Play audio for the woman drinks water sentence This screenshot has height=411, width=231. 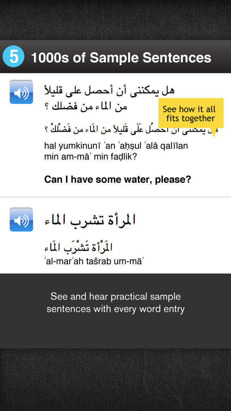coord(21,220)
